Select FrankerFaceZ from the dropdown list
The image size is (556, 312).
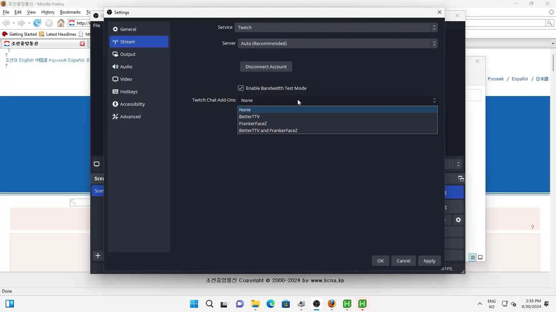337,123
